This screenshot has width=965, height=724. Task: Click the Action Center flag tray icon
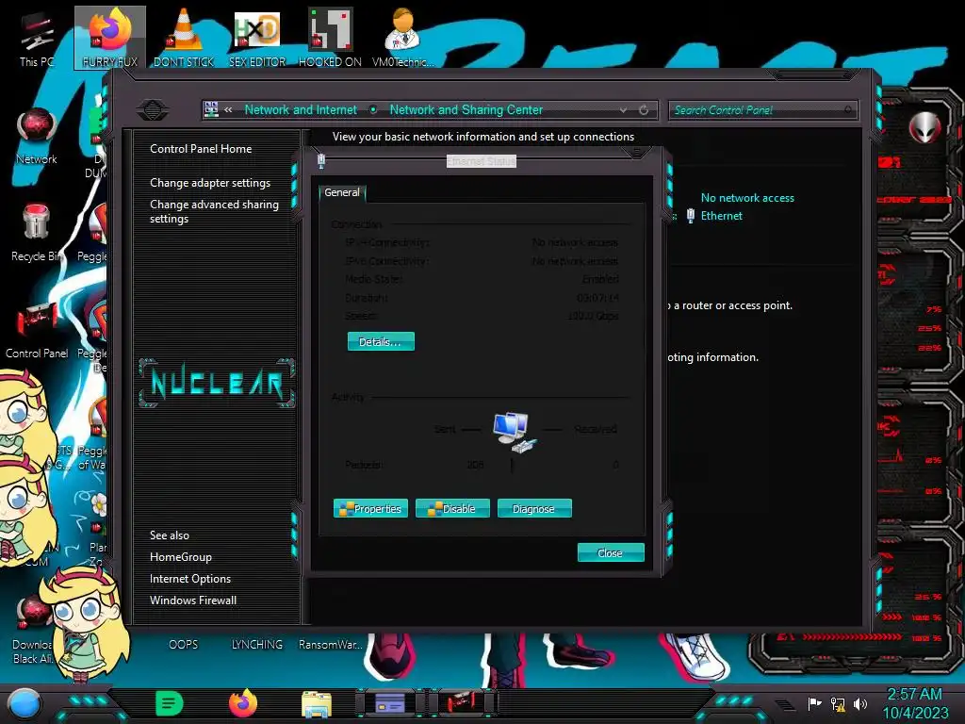pos(815,703)
